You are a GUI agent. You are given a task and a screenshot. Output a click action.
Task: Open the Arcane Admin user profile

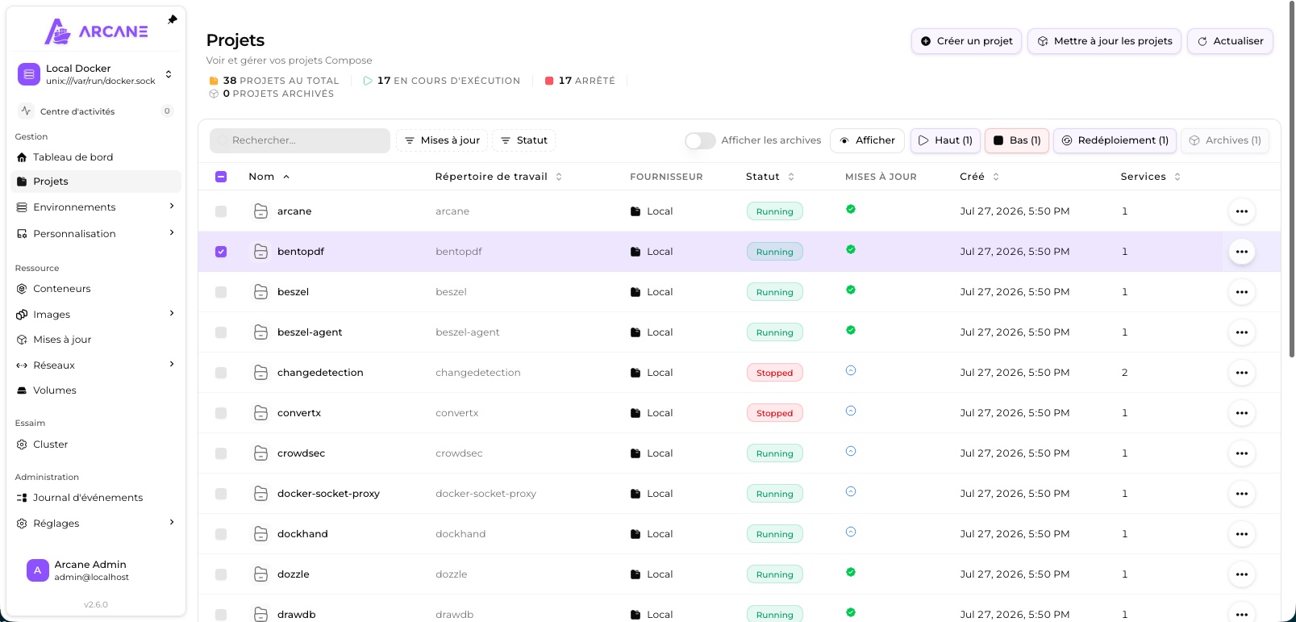(x=96, y=570)
